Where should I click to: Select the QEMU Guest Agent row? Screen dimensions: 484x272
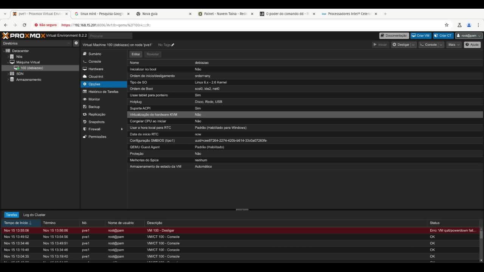305,147
